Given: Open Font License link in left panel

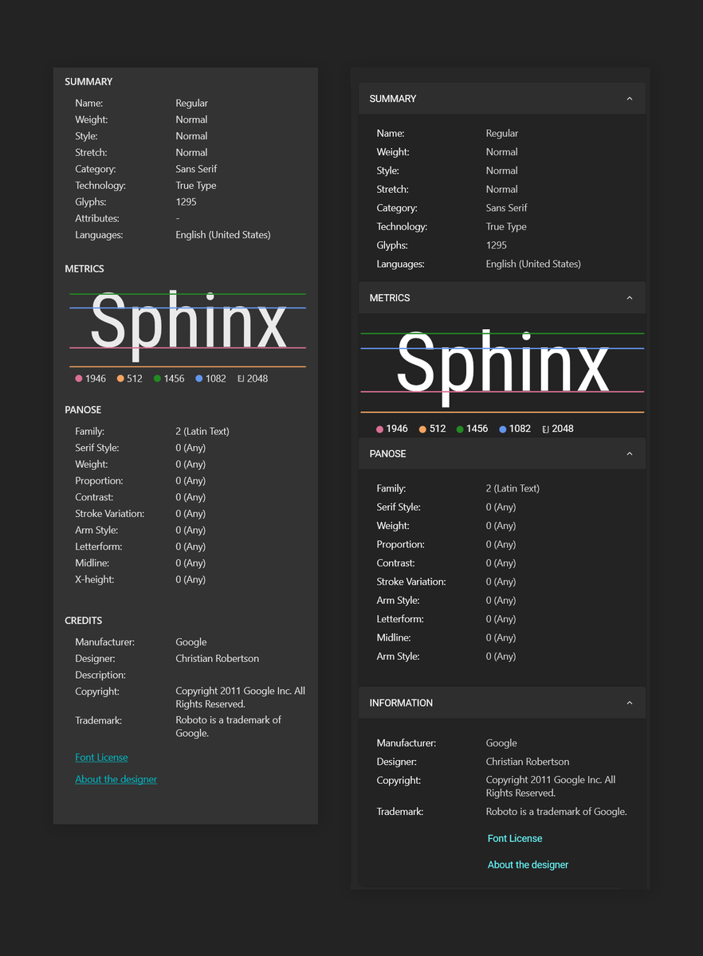Looking at the screenshot, I should click(x=101, y=758).
